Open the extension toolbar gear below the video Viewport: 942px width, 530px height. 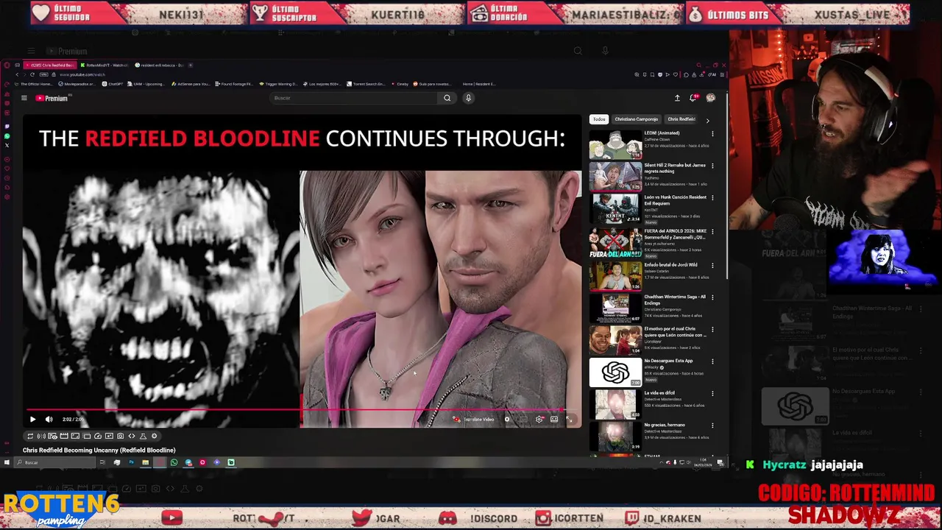coord(154,436)
